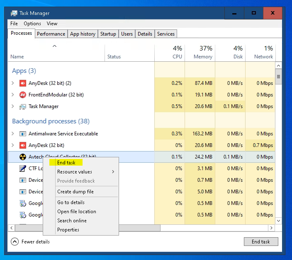Expand the Task Manager app entry
292x260 pixels.
[13, 106]
